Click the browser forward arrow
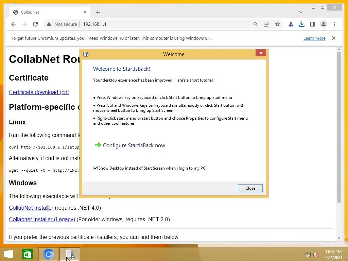The image size is (348, 261). pos(24,24)
